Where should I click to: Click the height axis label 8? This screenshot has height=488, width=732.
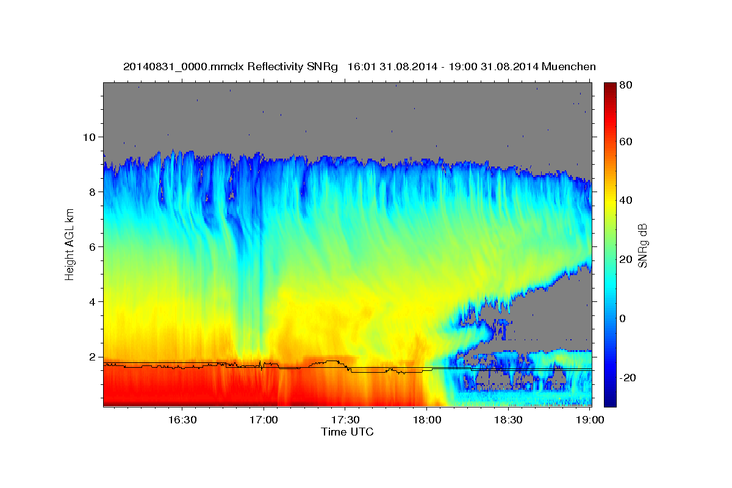pos(93,192)
